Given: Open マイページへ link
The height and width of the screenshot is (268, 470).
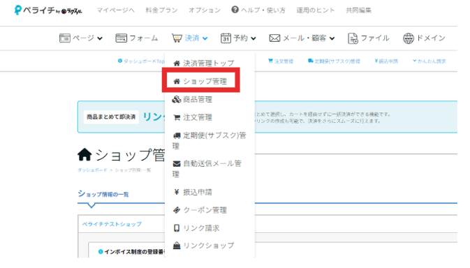Looking at the screenshot, I should click(115, 10).
